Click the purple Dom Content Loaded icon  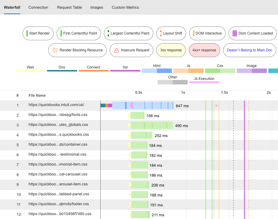pos(235,33)
